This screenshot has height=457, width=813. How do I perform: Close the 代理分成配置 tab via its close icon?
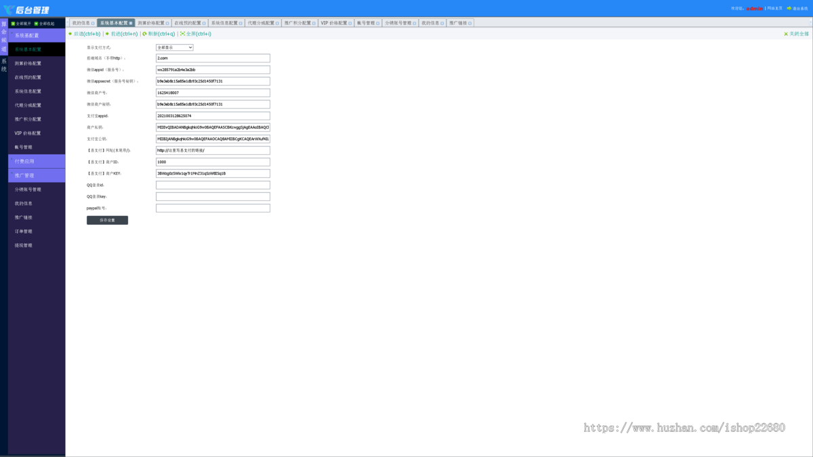point(277,23)
